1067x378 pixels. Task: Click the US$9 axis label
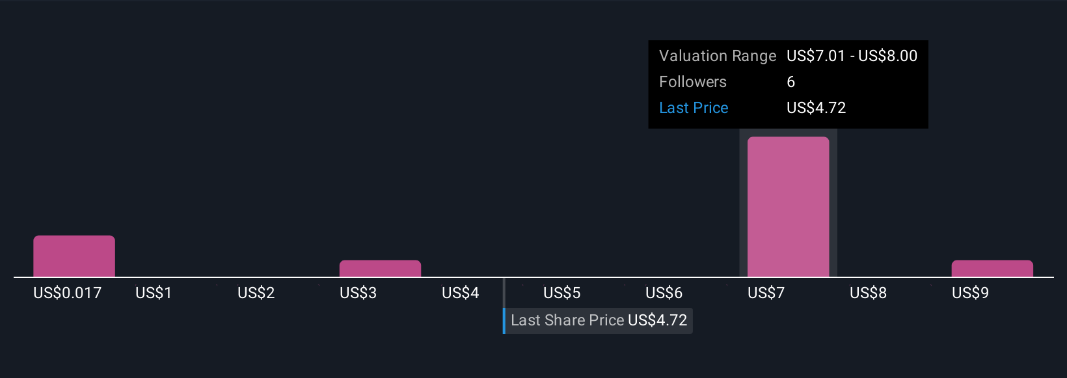pyautogui.click(x=971, y=293)
